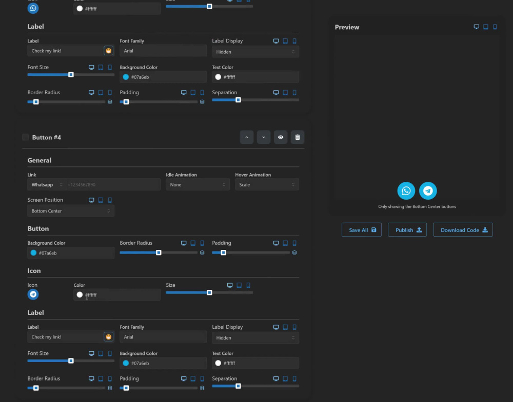Move Button #4 up with chevron arrow
The image size is (513, 402).
pos(247,137)
